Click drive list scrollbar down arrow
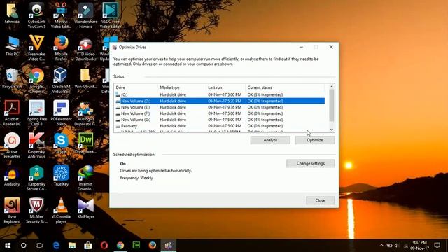This screenshot has height=252, width=448. click(331, 129)
